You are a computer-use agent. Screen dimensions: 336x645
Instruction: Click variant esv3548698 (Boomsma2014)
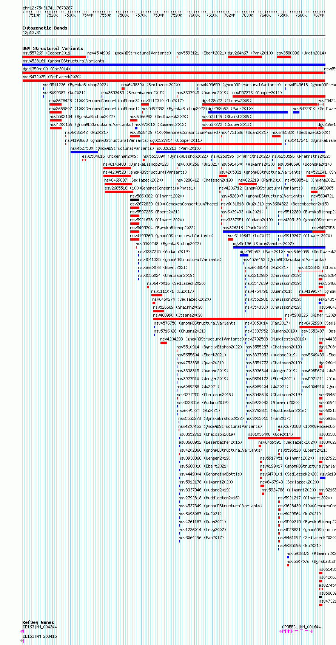[x=305, y=164]
